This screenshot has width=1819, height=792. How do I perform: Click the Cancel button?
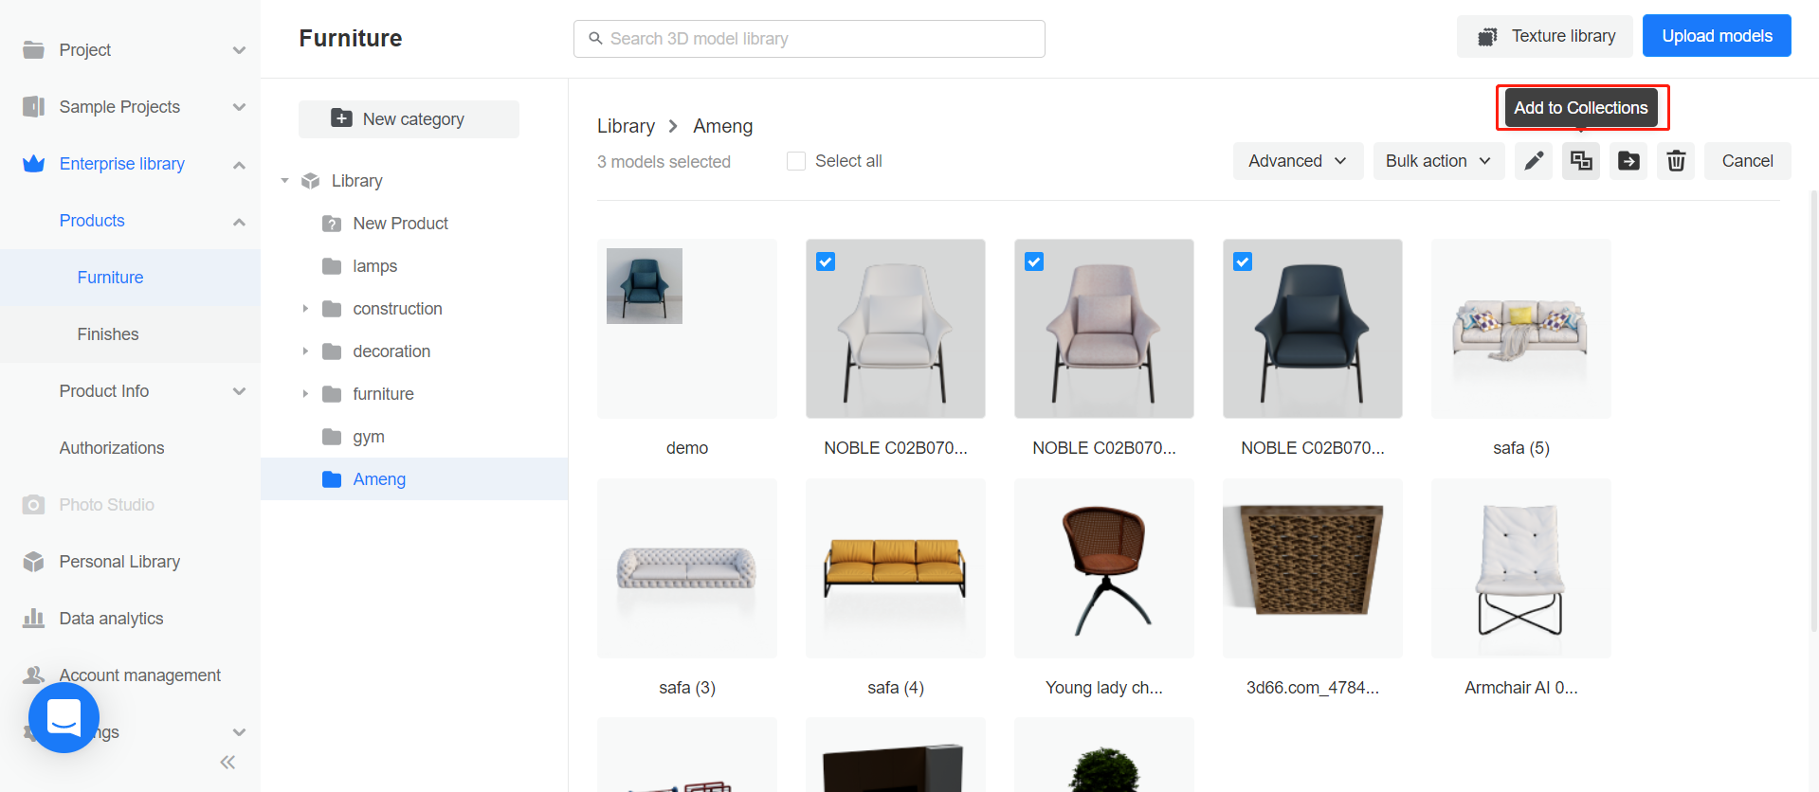pos(1747,161)
